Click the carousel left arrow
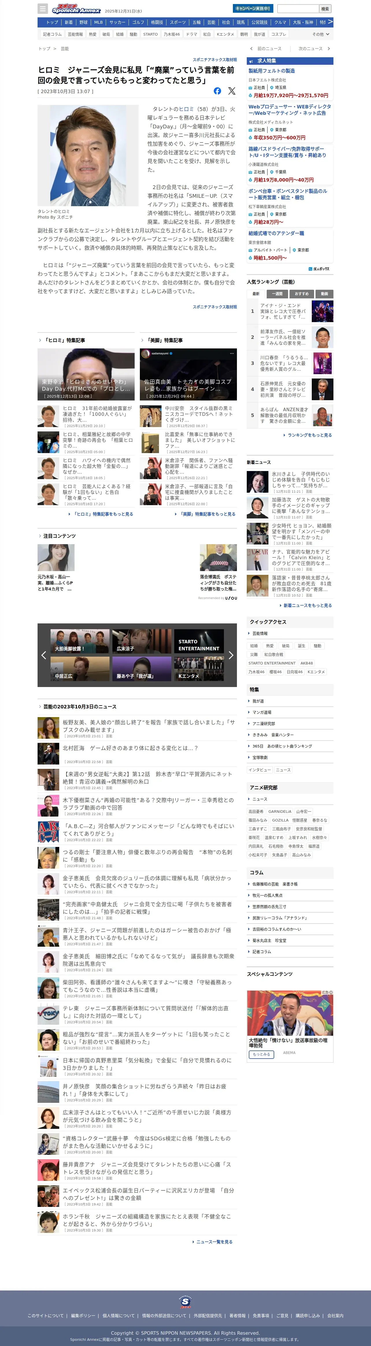Viewport: 371px width, 1346px height. [x=44, y=655]
